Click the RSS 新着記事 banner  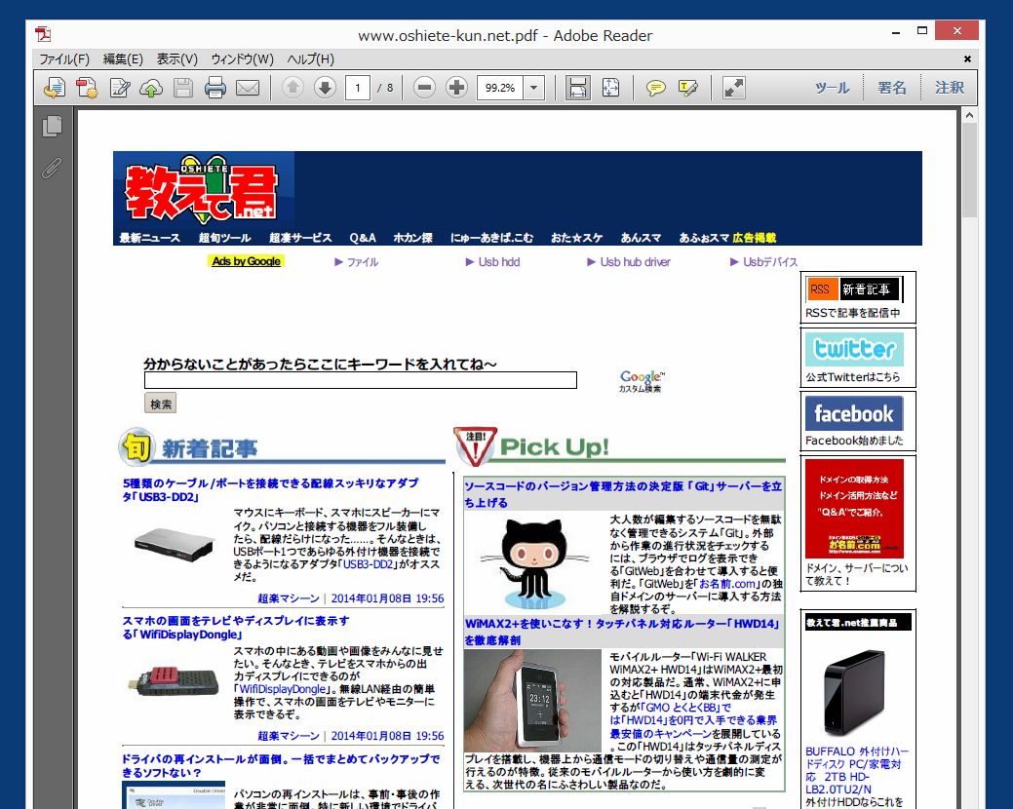854,289
